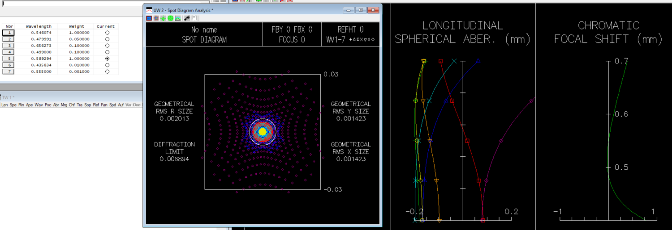Click the green crosshair icon in Spot Diagram toolbar
The image size is (672, 230).
163,18
